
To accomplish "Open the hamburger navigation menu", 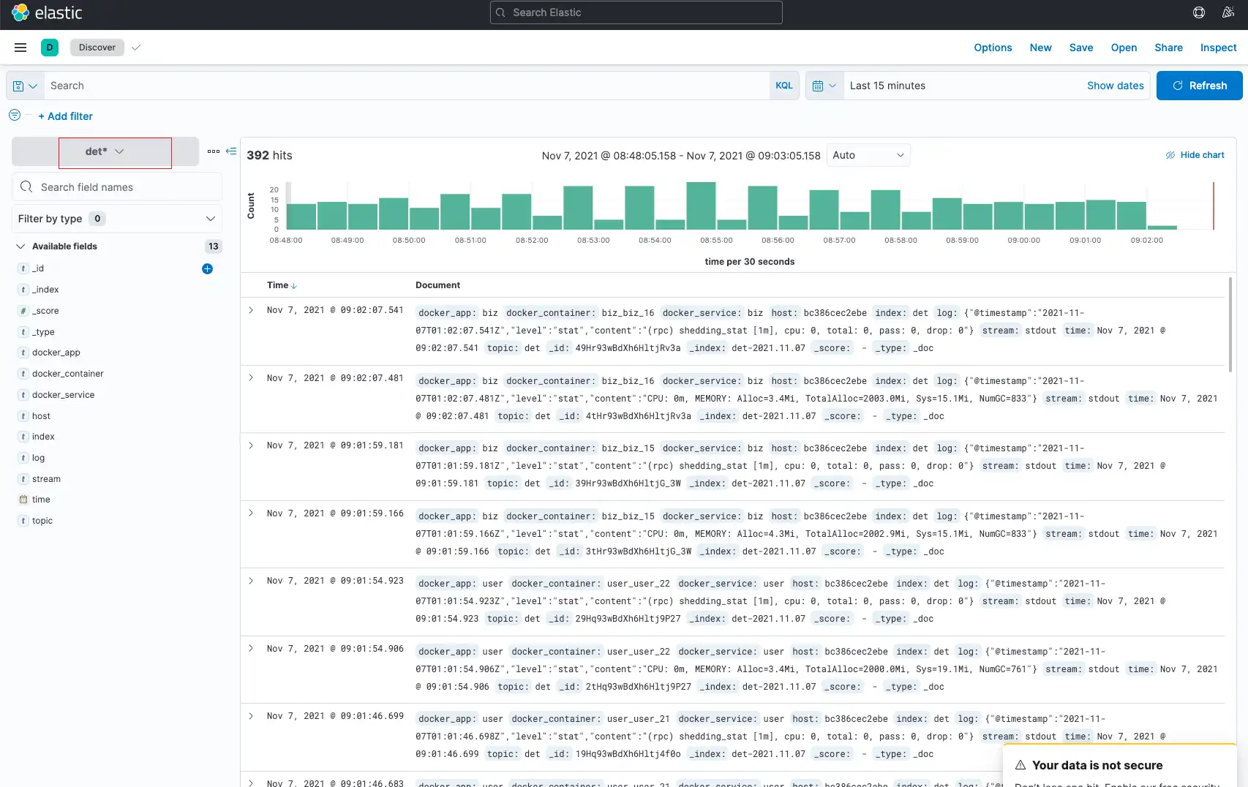I will (x=20, y=48).
